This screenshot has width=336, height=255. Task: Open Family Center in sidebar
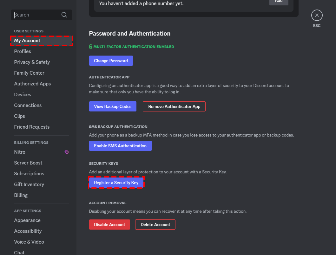click(29, 73)
